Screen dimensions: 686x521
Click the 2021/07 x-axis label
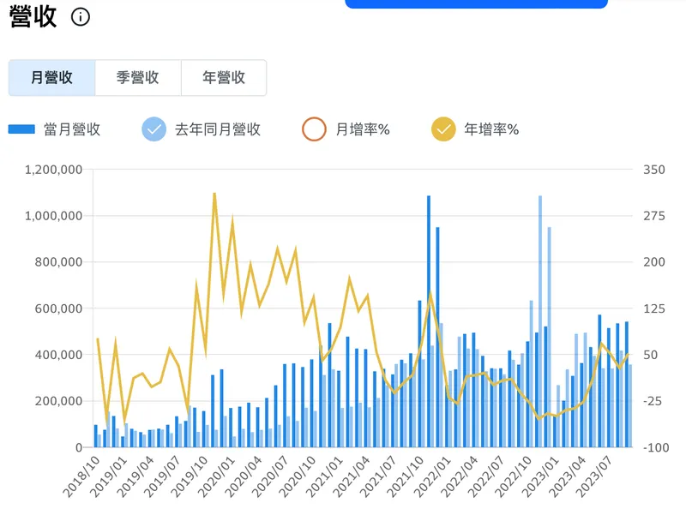[378, 476]
